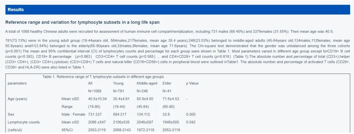Click the 'Middle-aged' column header
The width and height of the screenshot is (354, 134).
[147, 84]
